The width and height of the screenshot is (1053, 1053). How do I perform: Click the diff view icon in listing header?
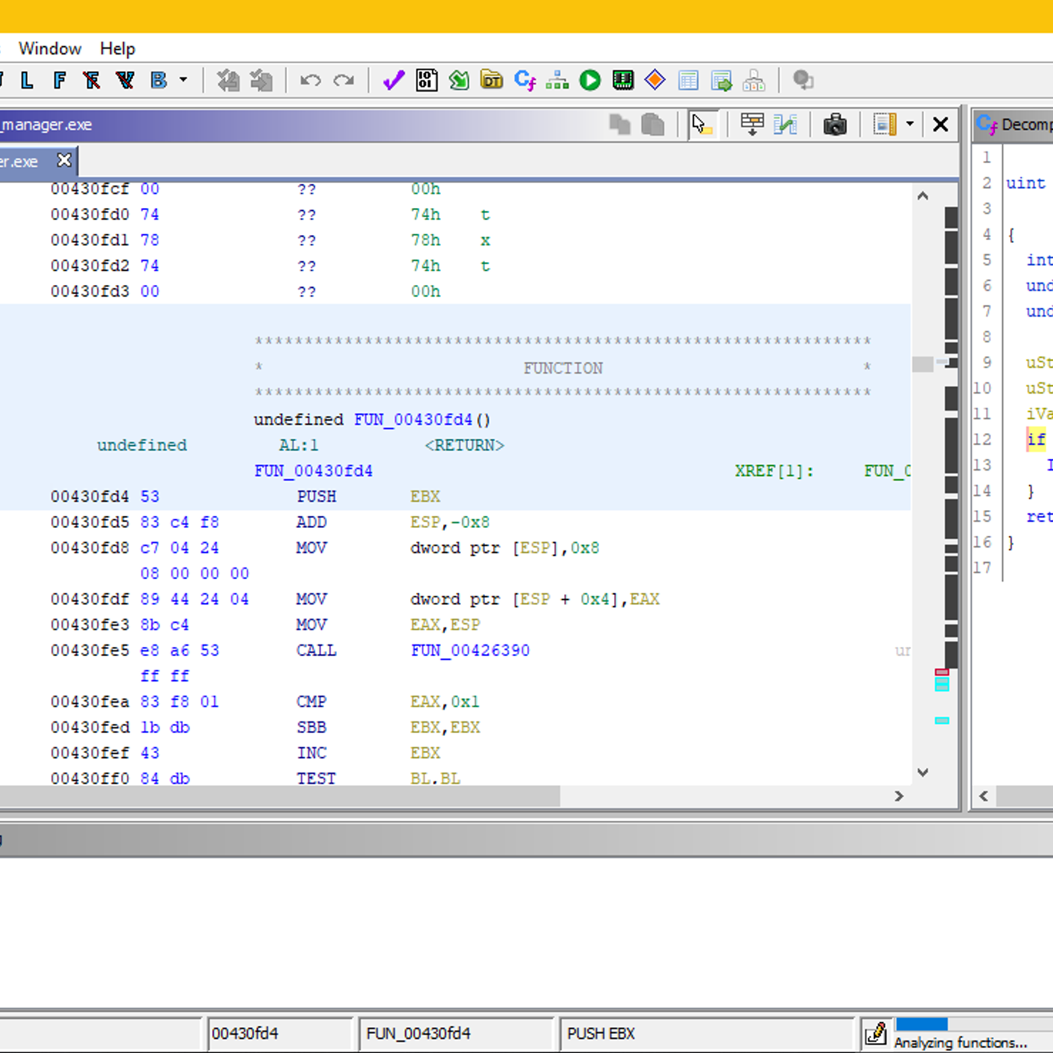785,124
